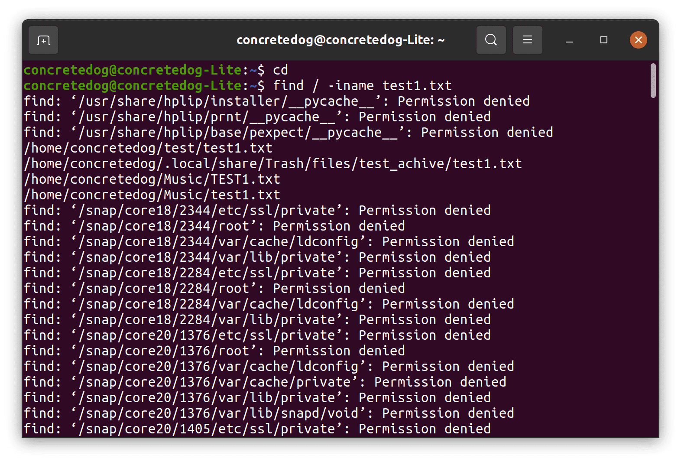This screenshot has width=681, height=462.
Task: Click the core18/2284/etc/ssl/private error line
Action: (257, 273)
